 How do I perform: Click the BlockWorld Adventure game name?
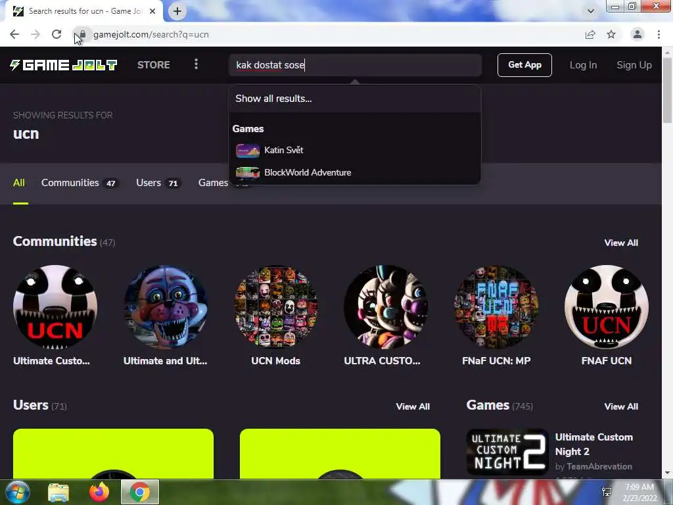point(308,173)
